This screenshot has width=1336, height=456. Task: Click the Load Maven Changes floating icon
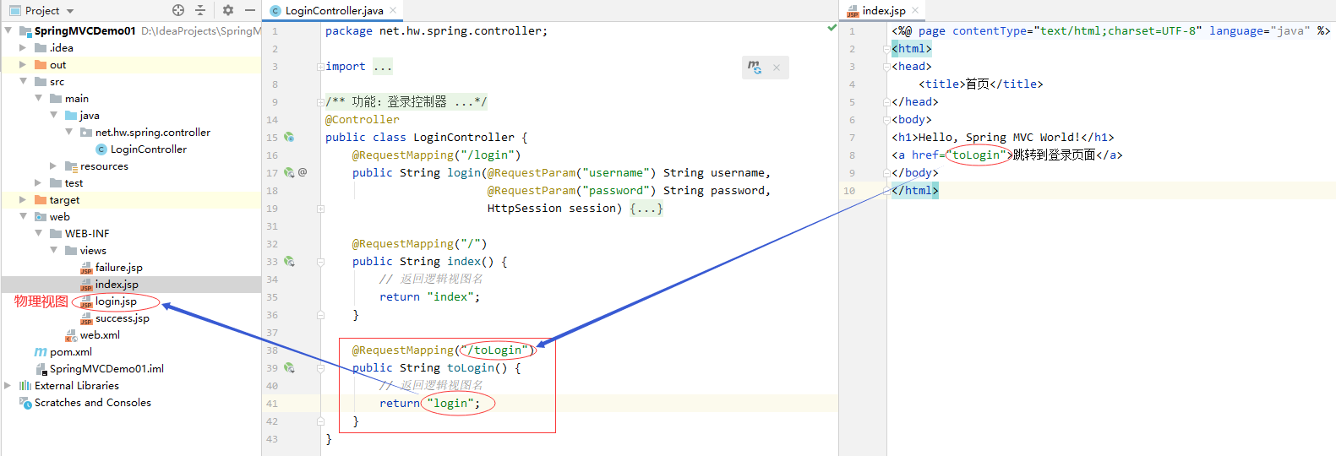click(755, 67)
